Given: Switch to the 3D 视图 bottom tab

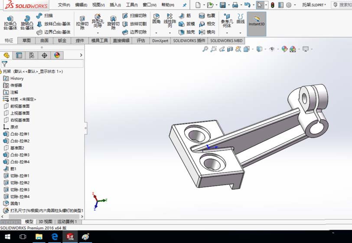Looking at the screenshot, I should point(46,221).
